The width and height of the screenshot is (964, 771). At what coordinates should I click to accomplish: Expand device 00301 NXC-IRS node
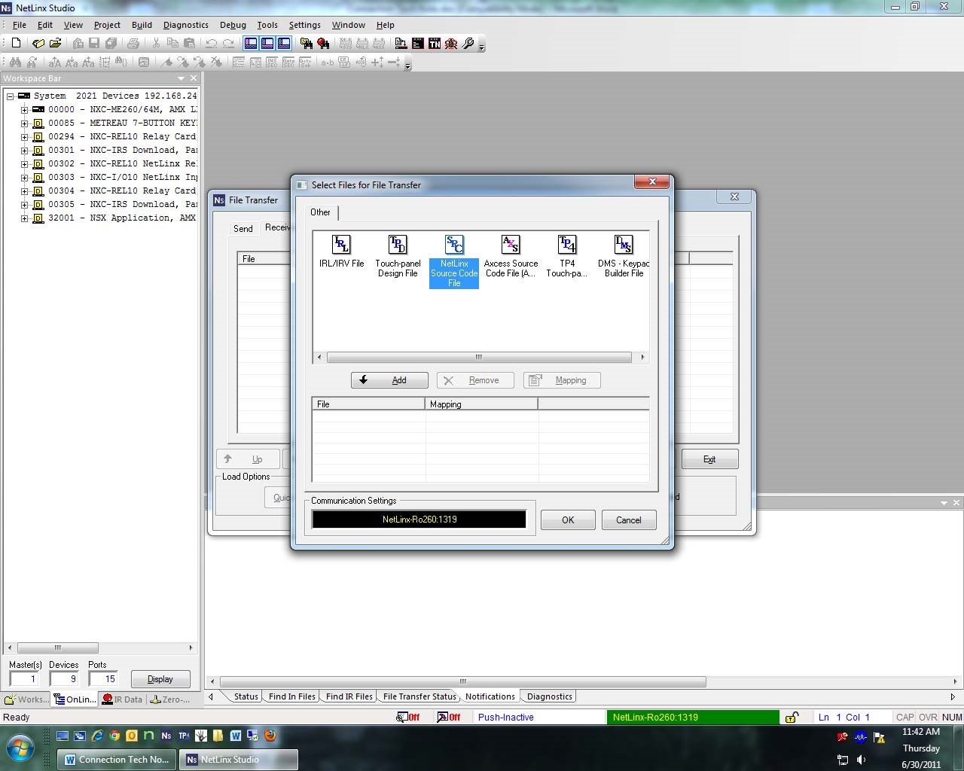pos(24,151)
